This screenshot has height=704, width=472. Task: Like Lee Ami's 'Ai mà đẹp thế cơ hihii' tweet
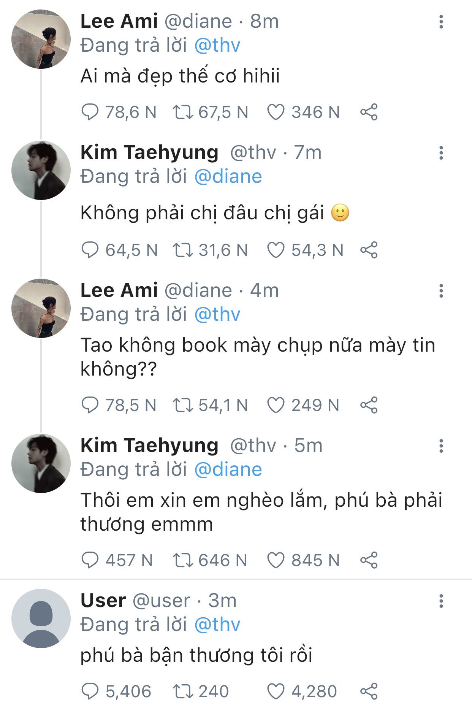tap(276, 112)
